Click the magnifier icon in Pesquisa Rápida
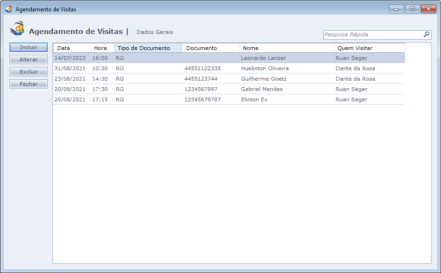441x273 pixels. tap(426, 34)
